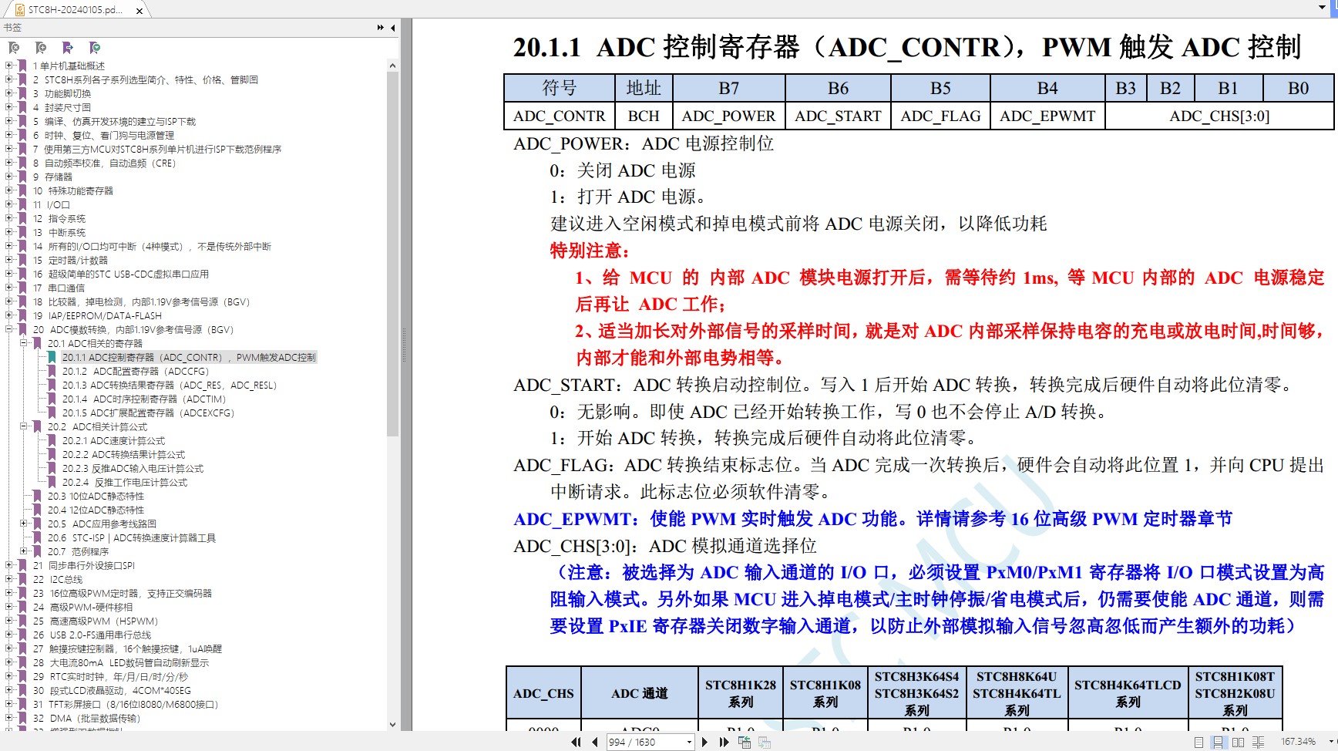Select the STC8H-20240105.pd... tab
This screenshot has height=751, width=1338.
coord(76,10)
